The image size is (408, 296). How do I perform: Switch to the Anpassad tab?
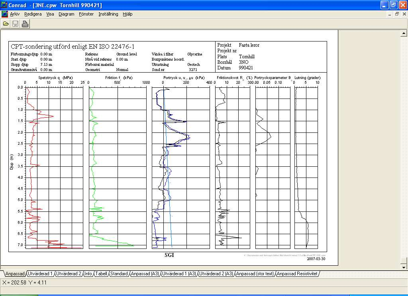[x=15, y=274]
